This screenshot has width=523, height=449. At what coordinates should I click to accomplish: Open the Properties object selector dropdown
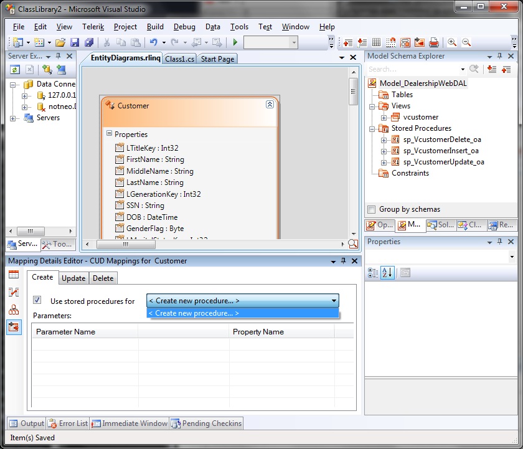click(x=512, y=257)
